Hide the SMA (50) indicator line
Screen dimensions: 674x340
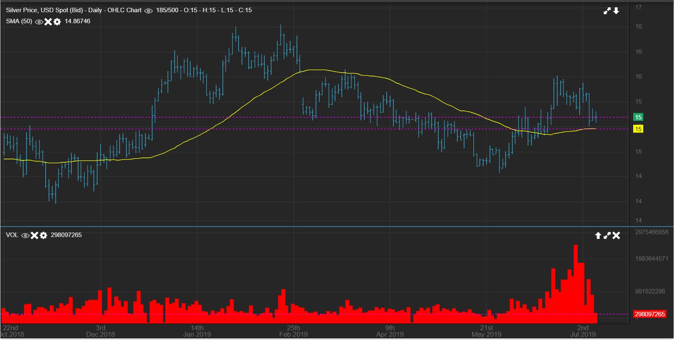pyautogui.click(x=39, y=22)
